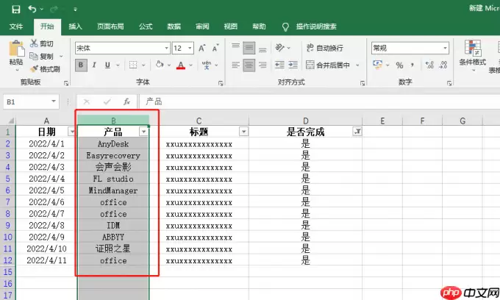Screen dimensions: 500x300
Task: Open number format 常规 dropdown
Action: pyautogui.click(x=445, y=48)
